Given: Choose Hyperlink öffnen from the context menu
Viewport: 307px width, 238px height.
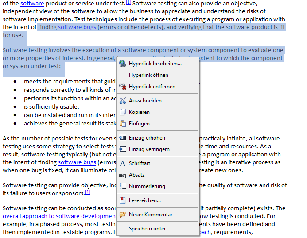Looking at the screenshot, I should [x=148, y=75].
